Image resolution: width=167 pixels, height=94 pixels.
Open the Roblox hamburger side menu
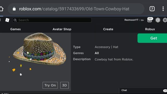1,20
